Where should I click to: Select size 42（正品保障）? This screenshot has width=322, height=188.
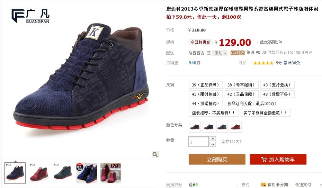click(x=241, y=94)
